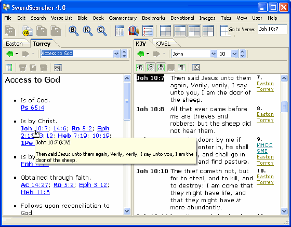The image size is (291, 227).
Task: Click the Torrey panel scrollbar thumb
Action: coord(127,101)
